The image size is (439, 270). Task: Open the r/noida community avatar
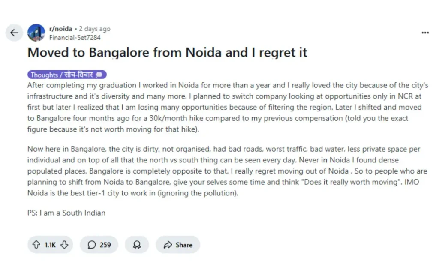click(36, 33)
